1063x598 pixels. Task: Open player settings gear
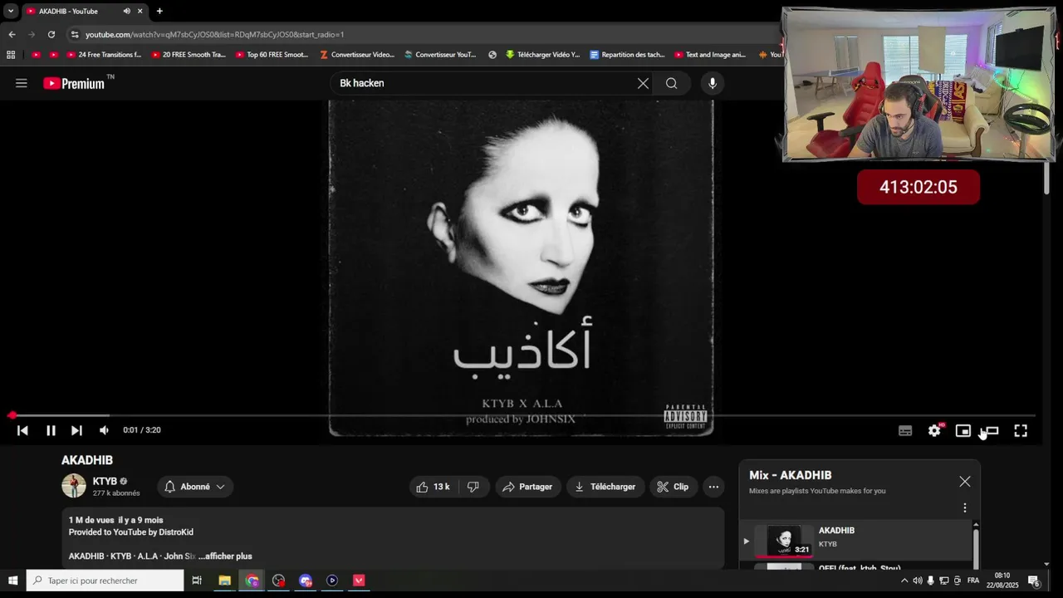click(x=934, y=430)
